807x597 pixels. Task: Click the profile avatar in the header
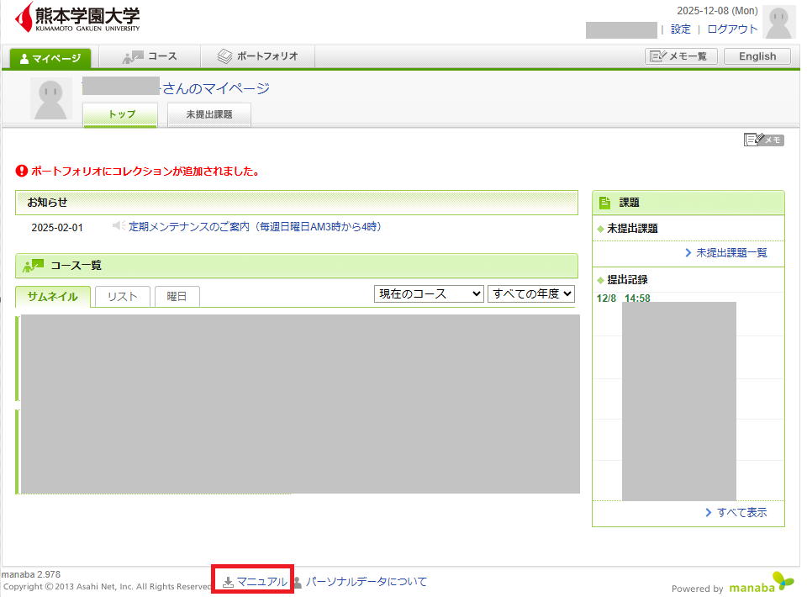pos(778,23)
